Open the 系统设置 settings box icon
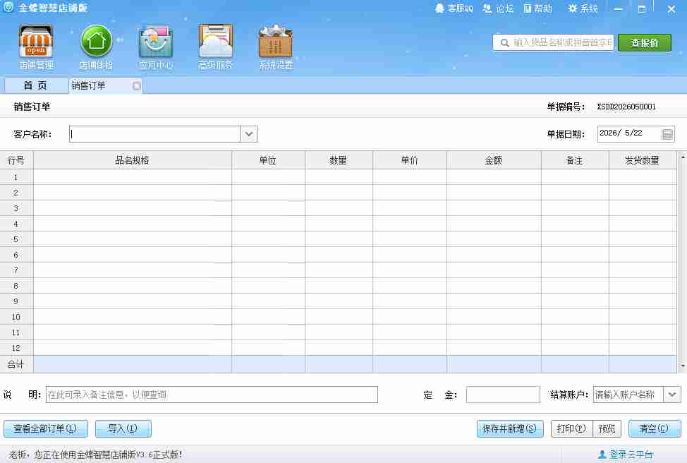Image resolution: width=687 pixels, height=463 pixels. [x=276, y=47]
